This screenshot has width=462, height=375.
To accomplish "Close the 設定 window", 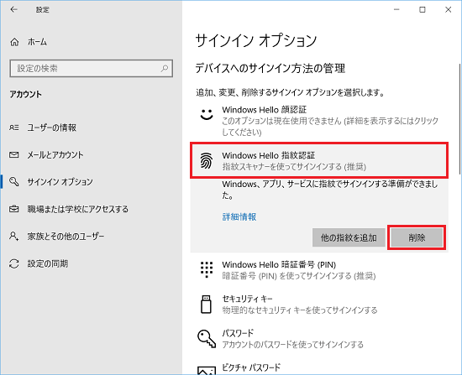I will click(449, 10).
